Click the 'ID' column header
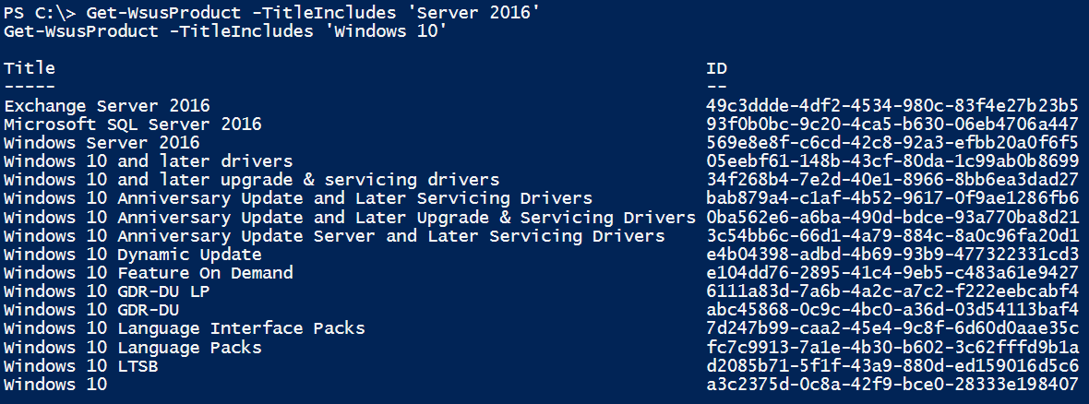 [716, 67]
